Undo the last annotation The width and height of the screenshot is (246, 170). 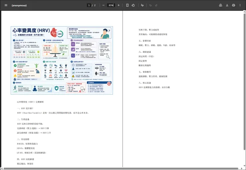[x=151, y=5]
